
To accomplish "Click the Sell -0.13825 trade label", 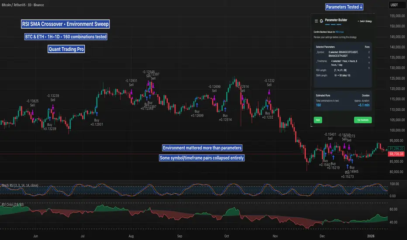I will [x=32, y=103].
